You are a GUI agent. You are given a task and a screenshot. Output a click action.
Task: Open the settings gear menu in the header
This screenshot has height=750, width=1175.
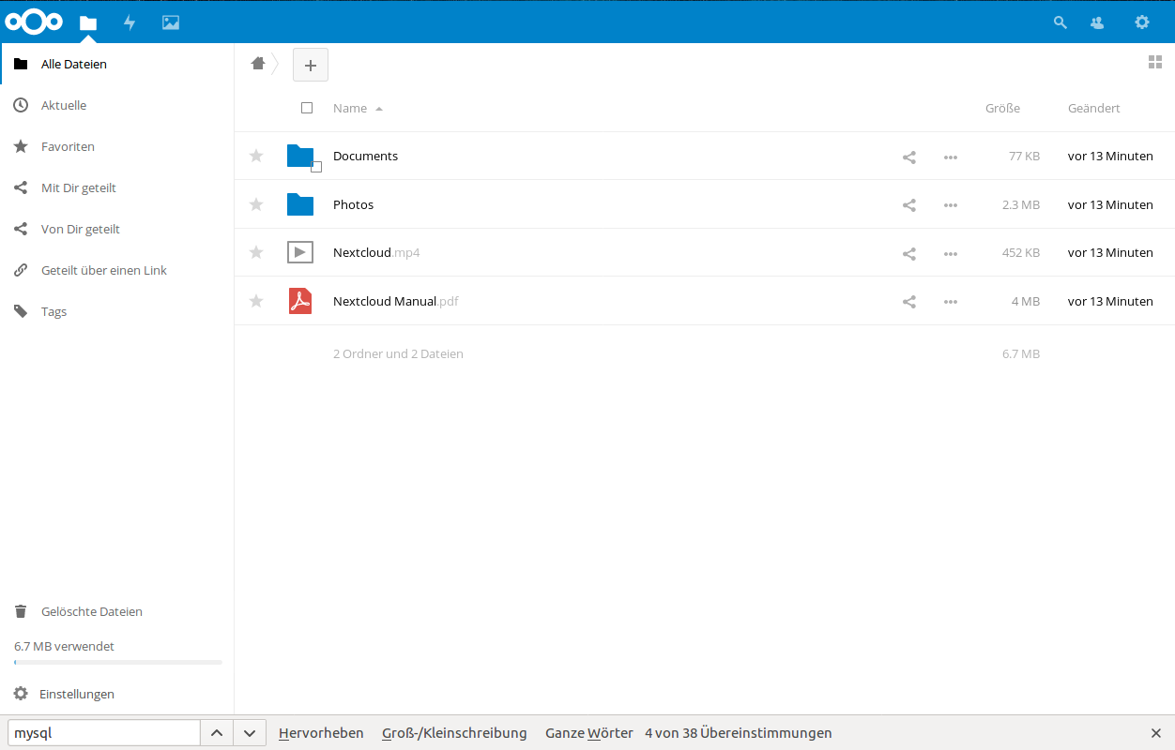[x=1141, y=22]
